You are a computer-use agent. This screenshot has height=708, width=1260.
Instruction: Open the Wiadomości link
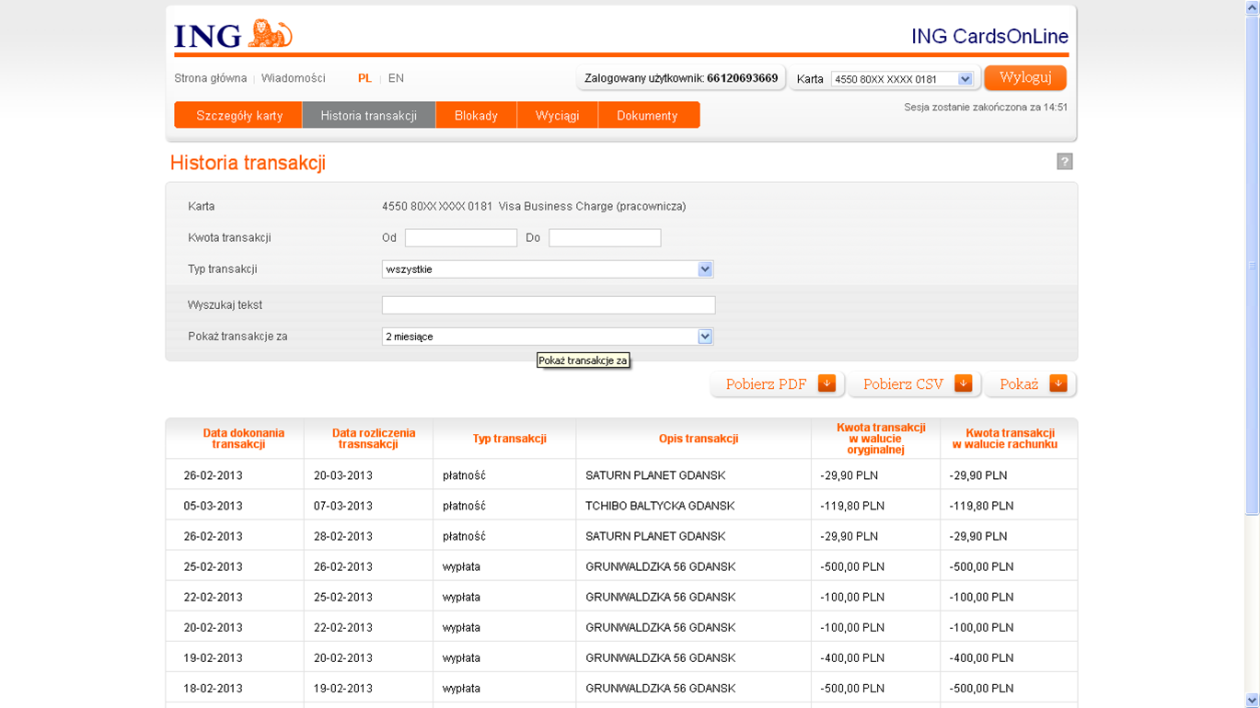[x=293, y=78]
